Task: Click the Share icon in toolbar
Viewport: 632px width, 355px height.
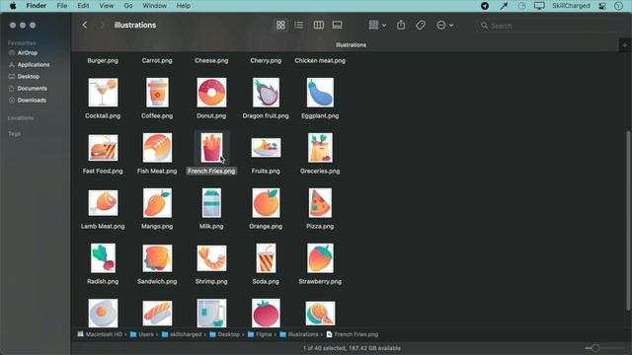Action: (x=401, y=25)
